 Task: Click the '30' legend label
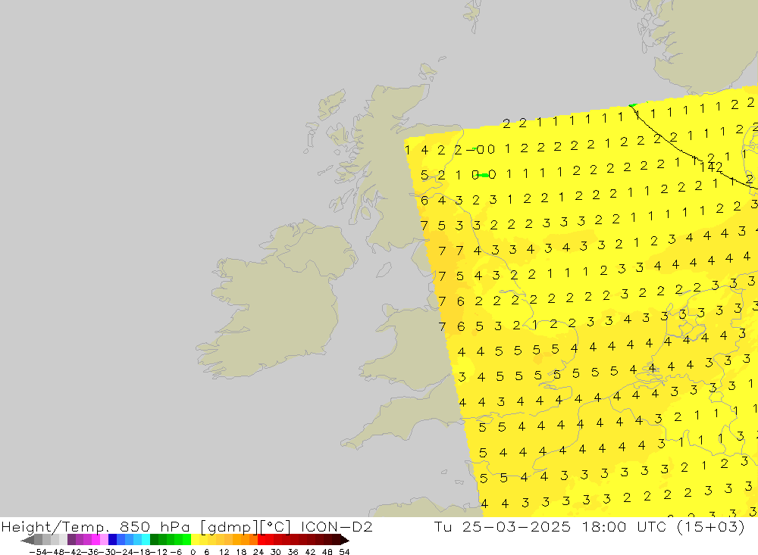(276, 552)
